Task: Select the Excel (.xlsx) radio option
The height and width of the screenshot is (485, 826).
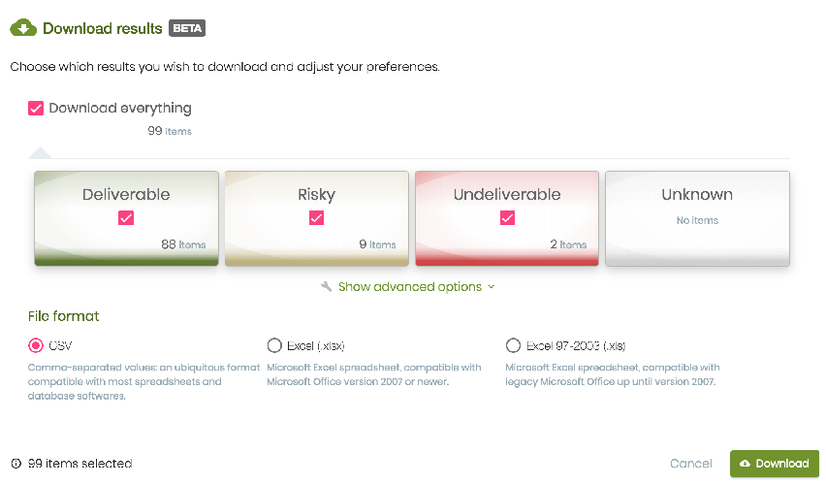Action: click(274, 346)
